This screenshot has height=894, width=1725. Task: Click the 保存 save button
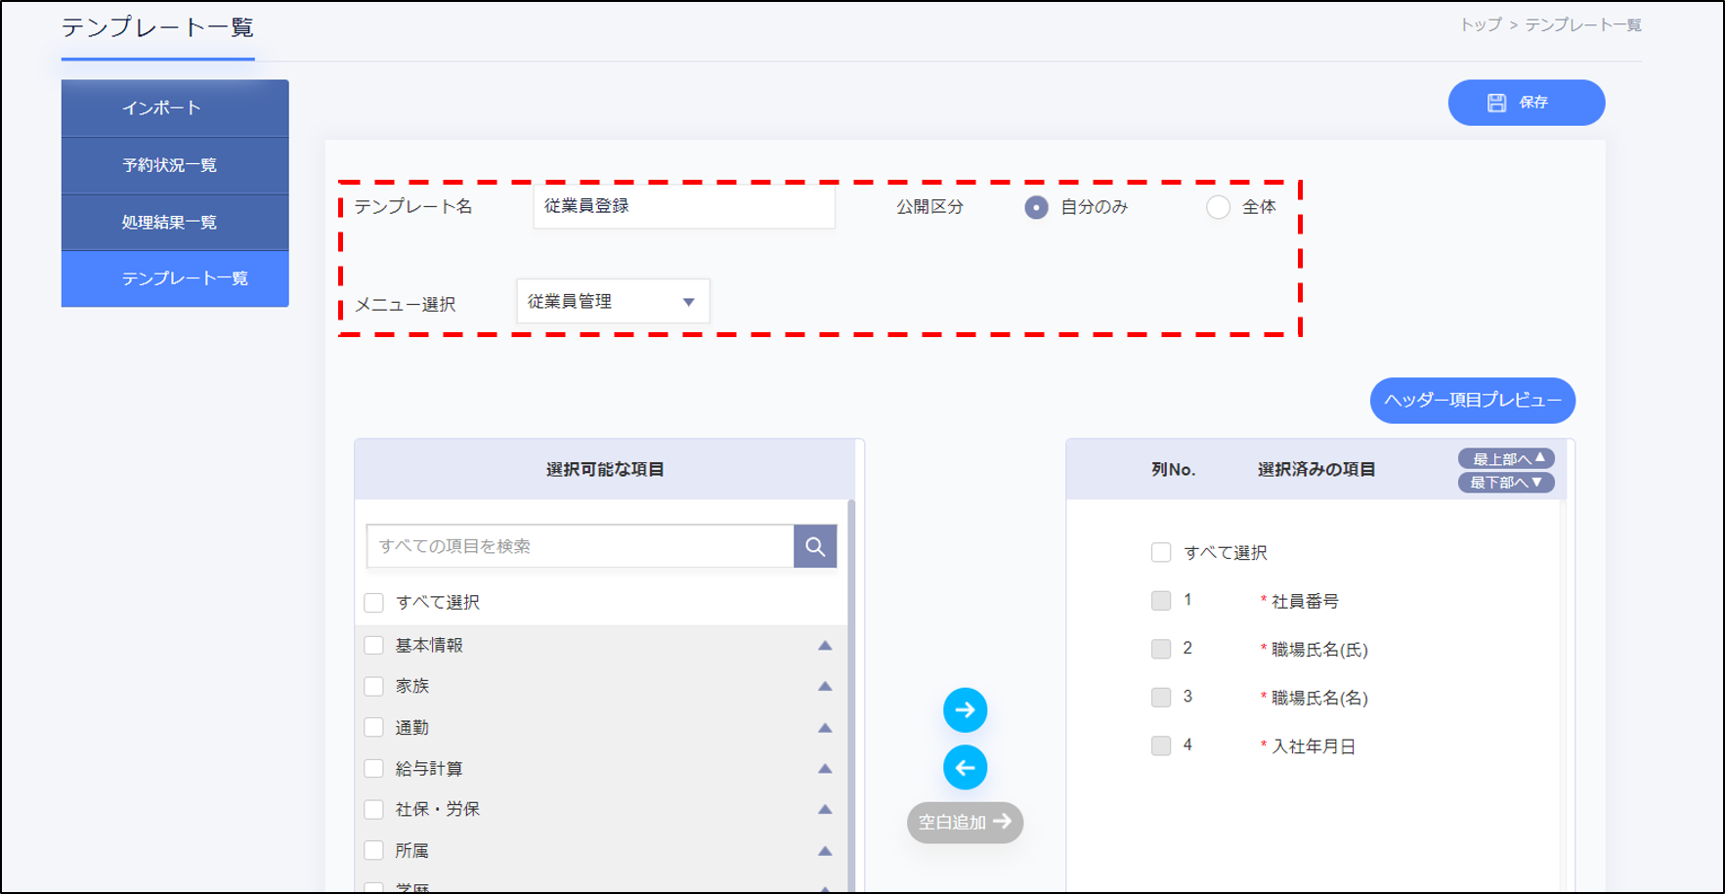[x=1526, y=103]
